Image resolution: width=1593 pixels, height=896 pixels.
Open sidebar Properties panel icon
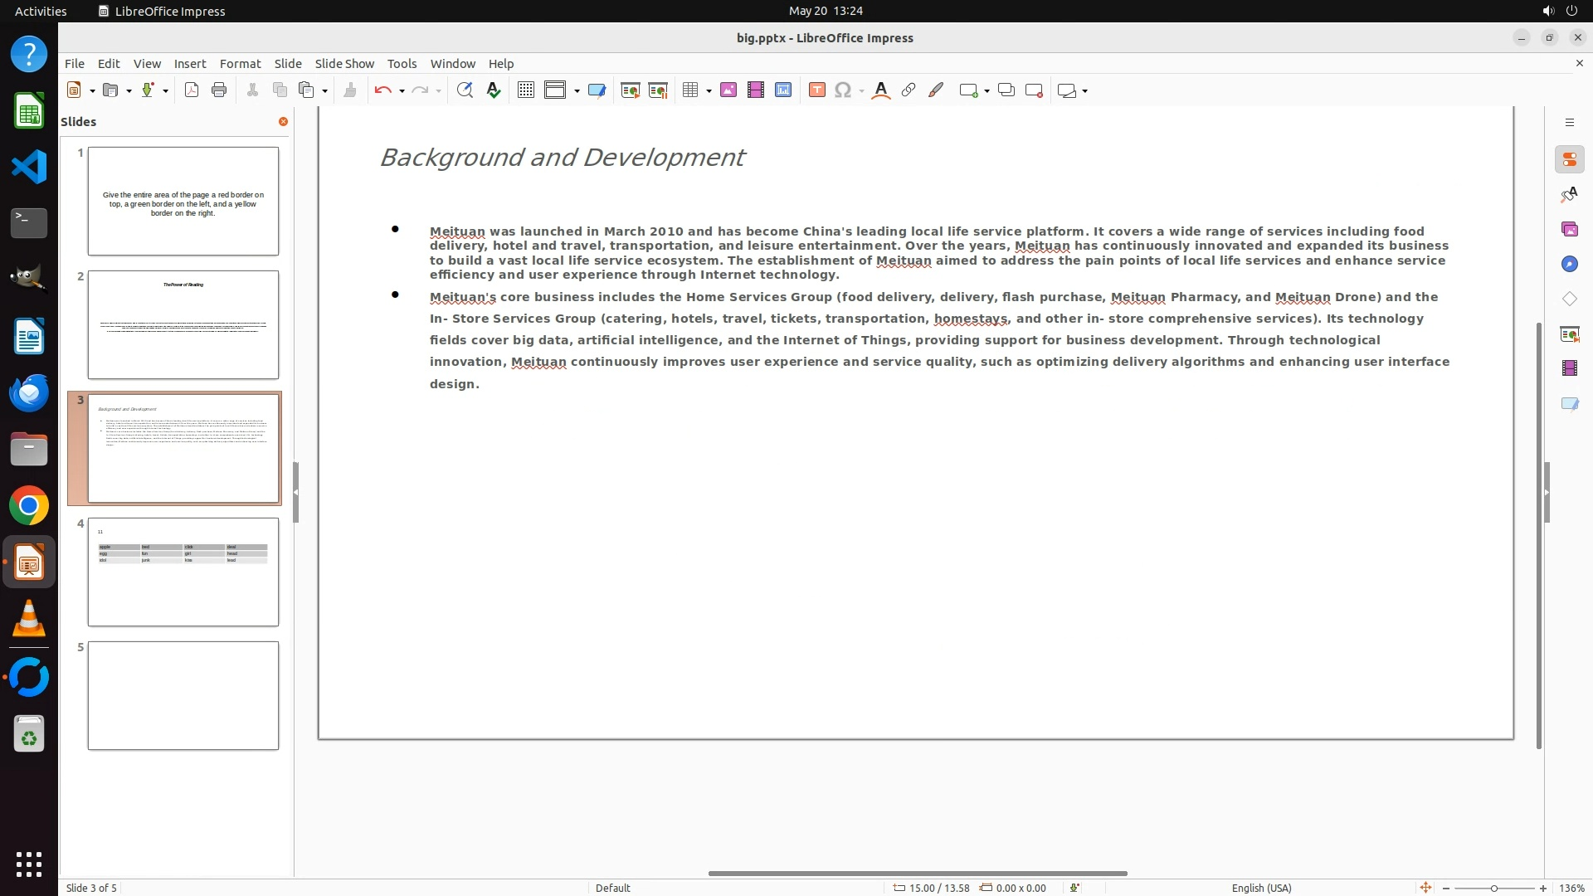coord(1569,159)
